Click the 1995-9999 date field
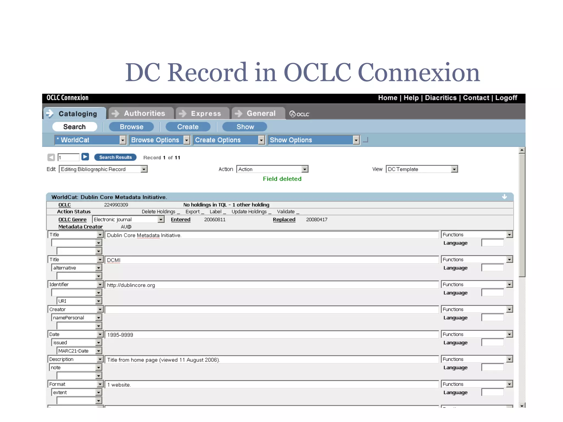 [x=272, y=335]
